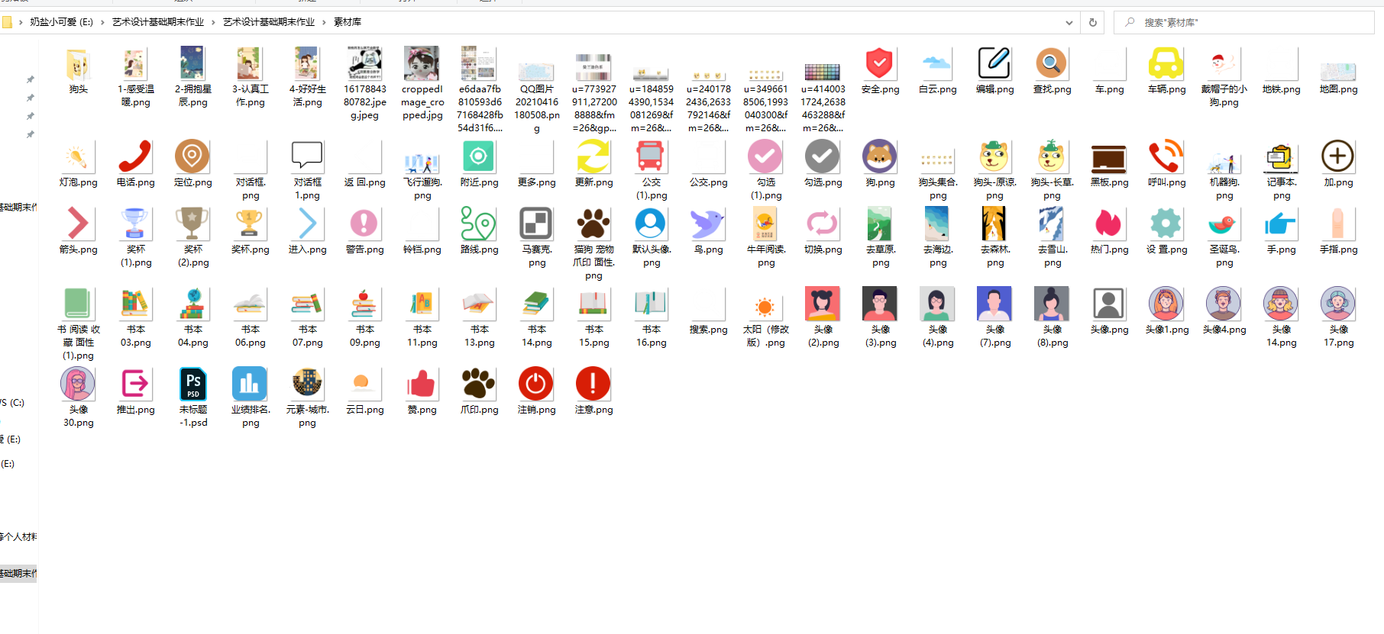The image size is (1384, 634).
Task: Select the 奖杯.png gold trophy file
Action: [x=250, y=224]
